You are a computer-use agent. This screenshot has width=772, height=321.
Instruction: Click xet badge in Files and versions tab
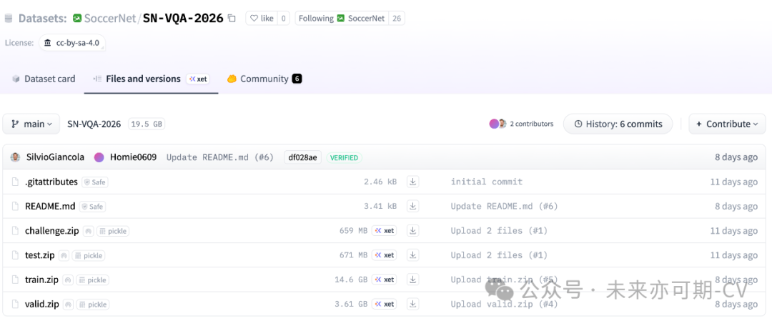(199, 79)
